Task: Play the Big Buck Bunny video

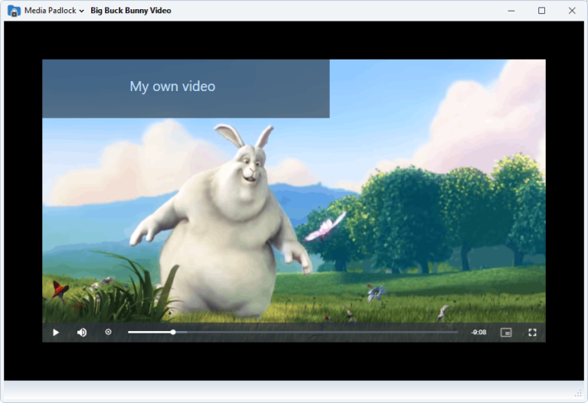Action: 56,332
